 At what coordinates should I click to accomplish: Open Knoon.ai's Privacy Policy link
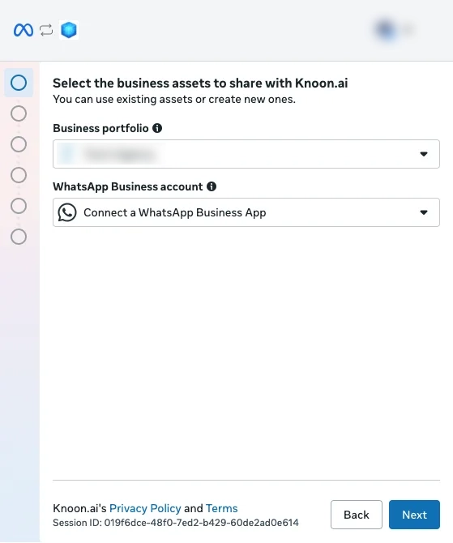(145, 508)
